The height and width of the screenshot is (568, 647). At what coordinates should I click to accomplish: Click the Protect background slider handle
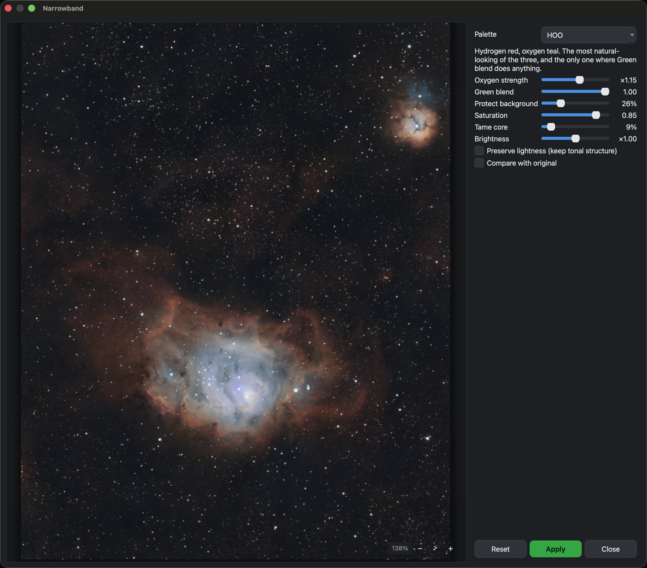(561, 103)
